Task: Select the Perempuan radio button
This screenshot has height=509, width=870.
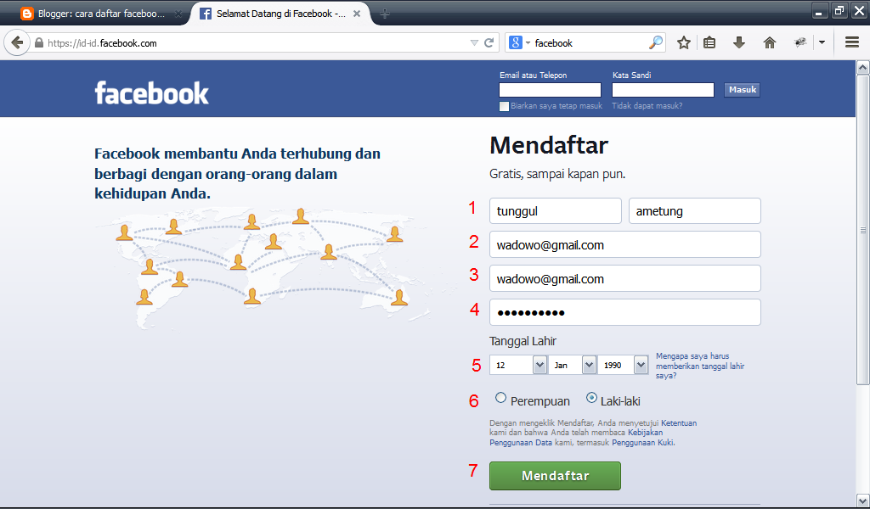Action: coord(501,400)
